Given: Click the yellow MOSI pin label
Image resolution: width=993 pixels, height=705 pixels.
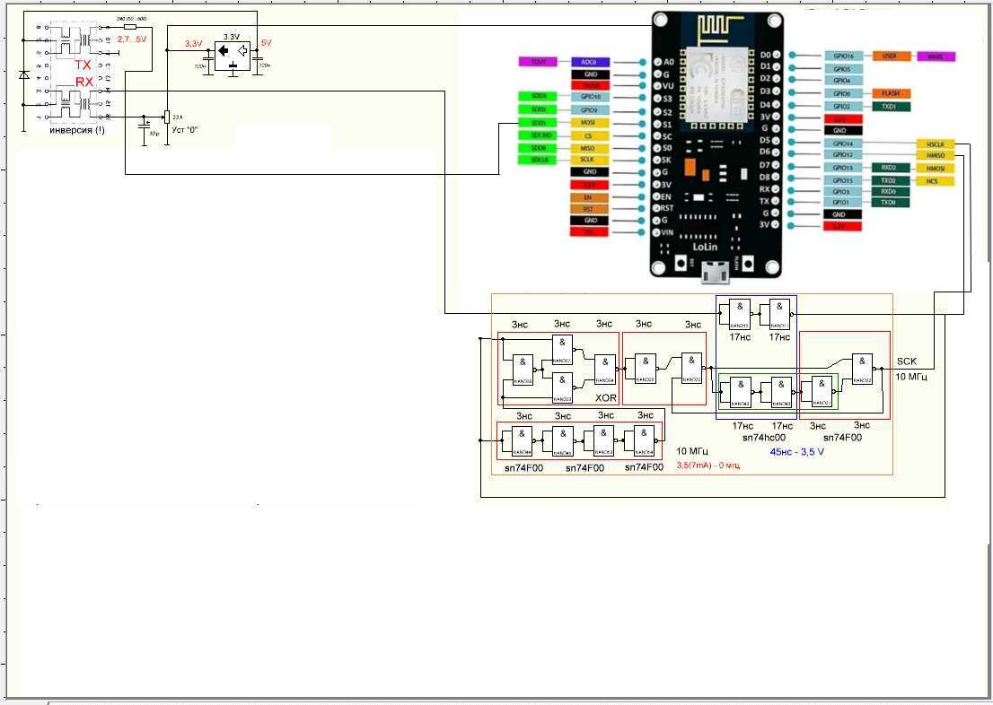Looking at the screenshot, I should [590, 123].
